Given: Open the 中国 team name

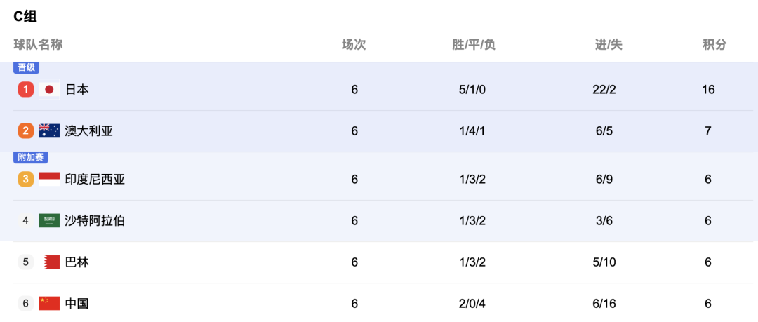Looking at the screenshot, I should point(77,304).
